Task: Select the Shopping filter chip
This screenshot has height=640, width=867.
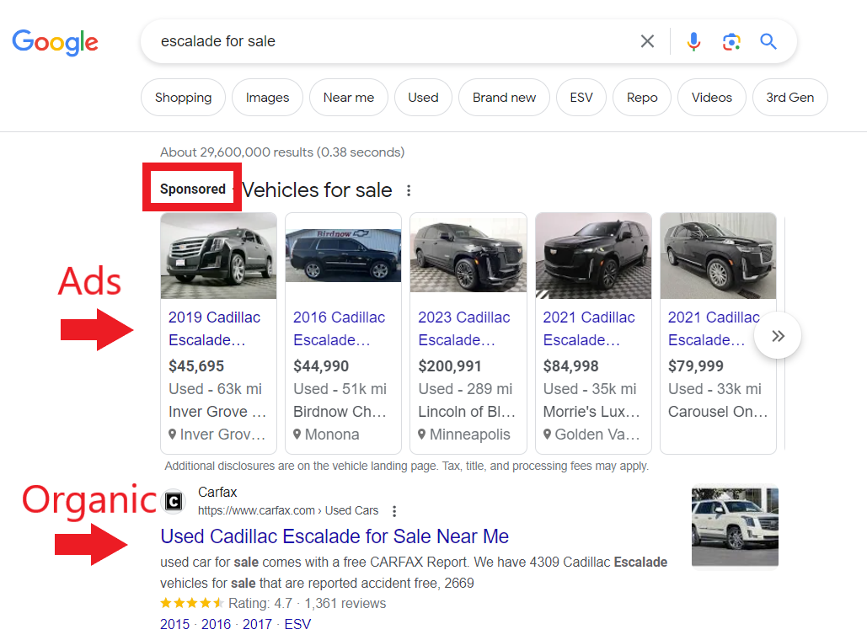Action: pyautogui.click(x=183, y=98)
